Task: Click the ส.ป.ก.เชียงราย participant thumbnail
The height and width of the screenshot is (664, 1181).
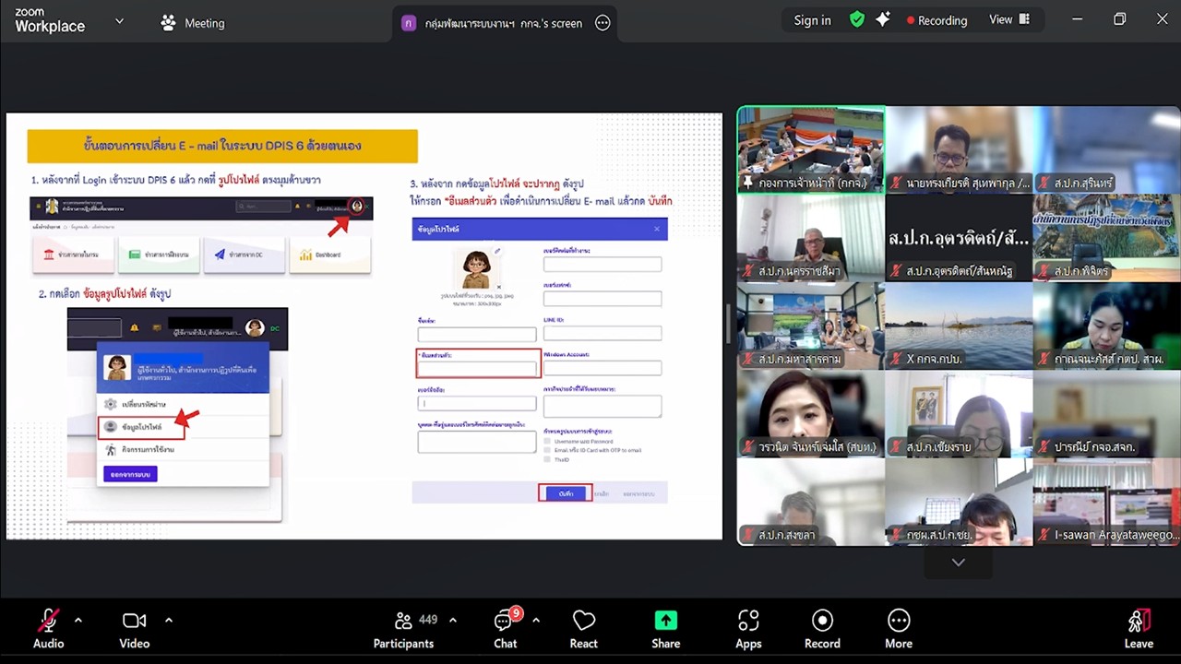Action: pyautogui.click(x=958, y=413)
